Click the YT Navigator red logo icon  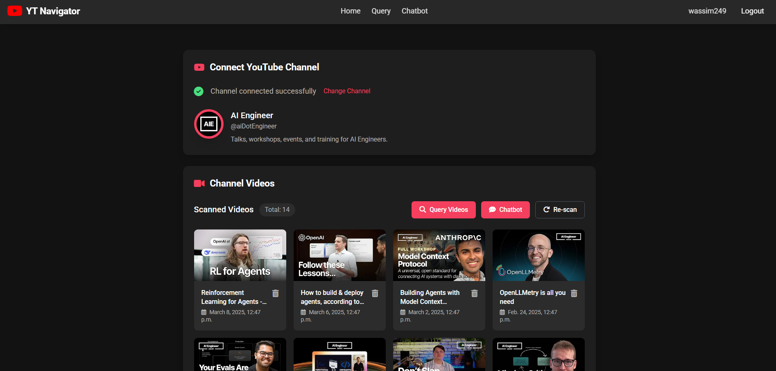[15, 11]
